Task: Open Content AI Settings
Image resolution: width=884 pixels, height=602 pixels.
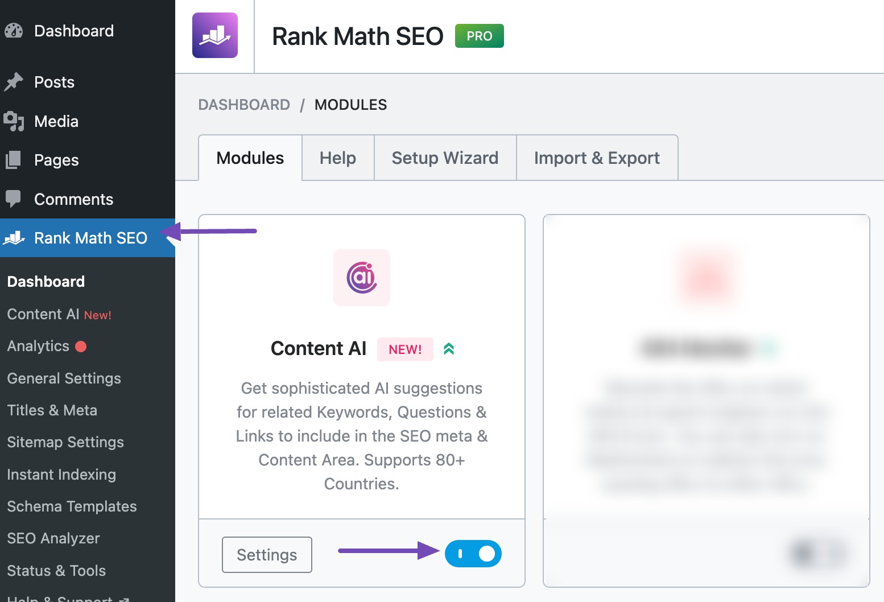Action: coord(266,554)
